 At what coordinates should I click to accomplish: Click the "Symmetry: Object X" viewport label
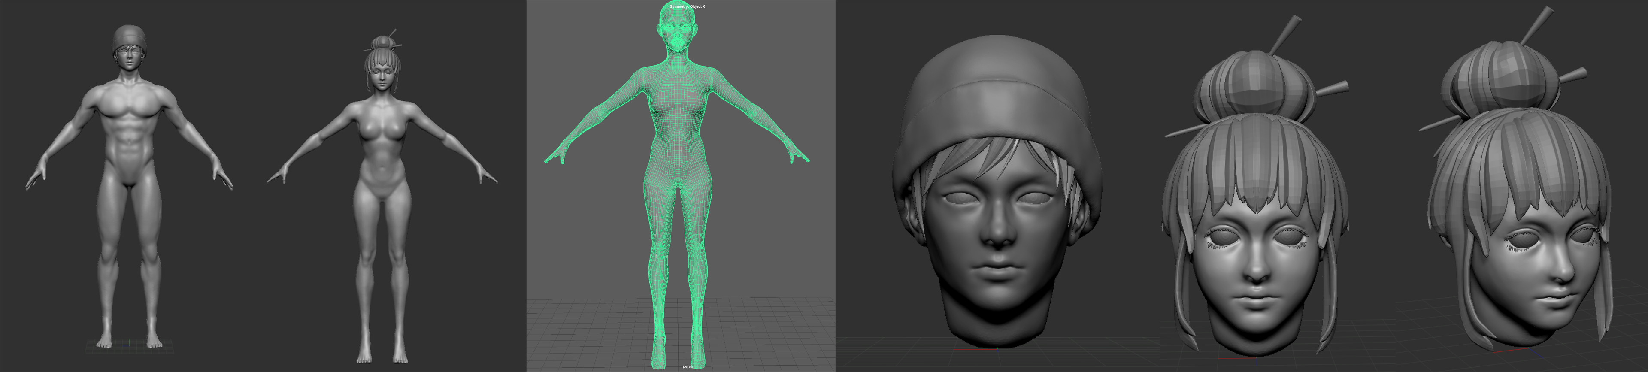(687, 6)
